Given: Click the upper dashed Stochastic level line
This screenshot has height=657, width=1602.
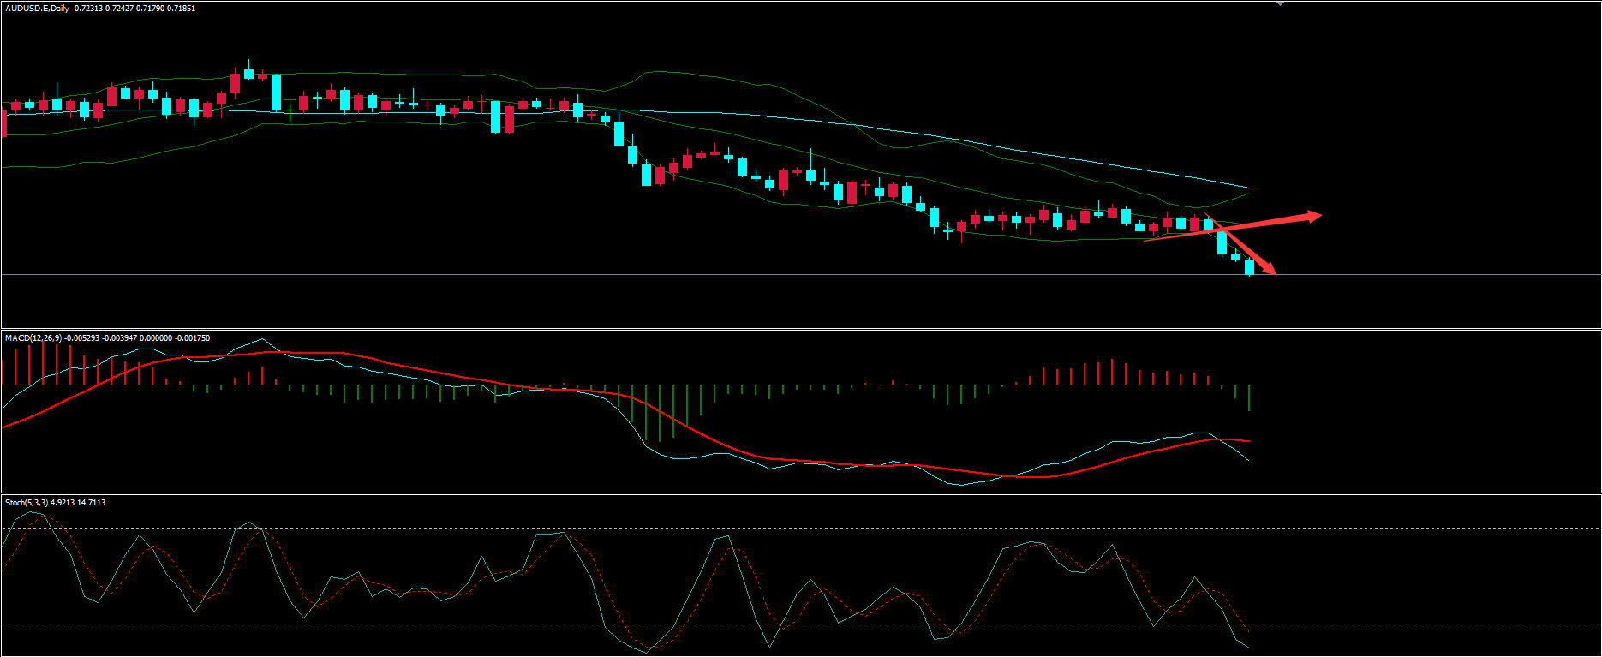Looking at the screenshot, I should click(x=857, y=529).
